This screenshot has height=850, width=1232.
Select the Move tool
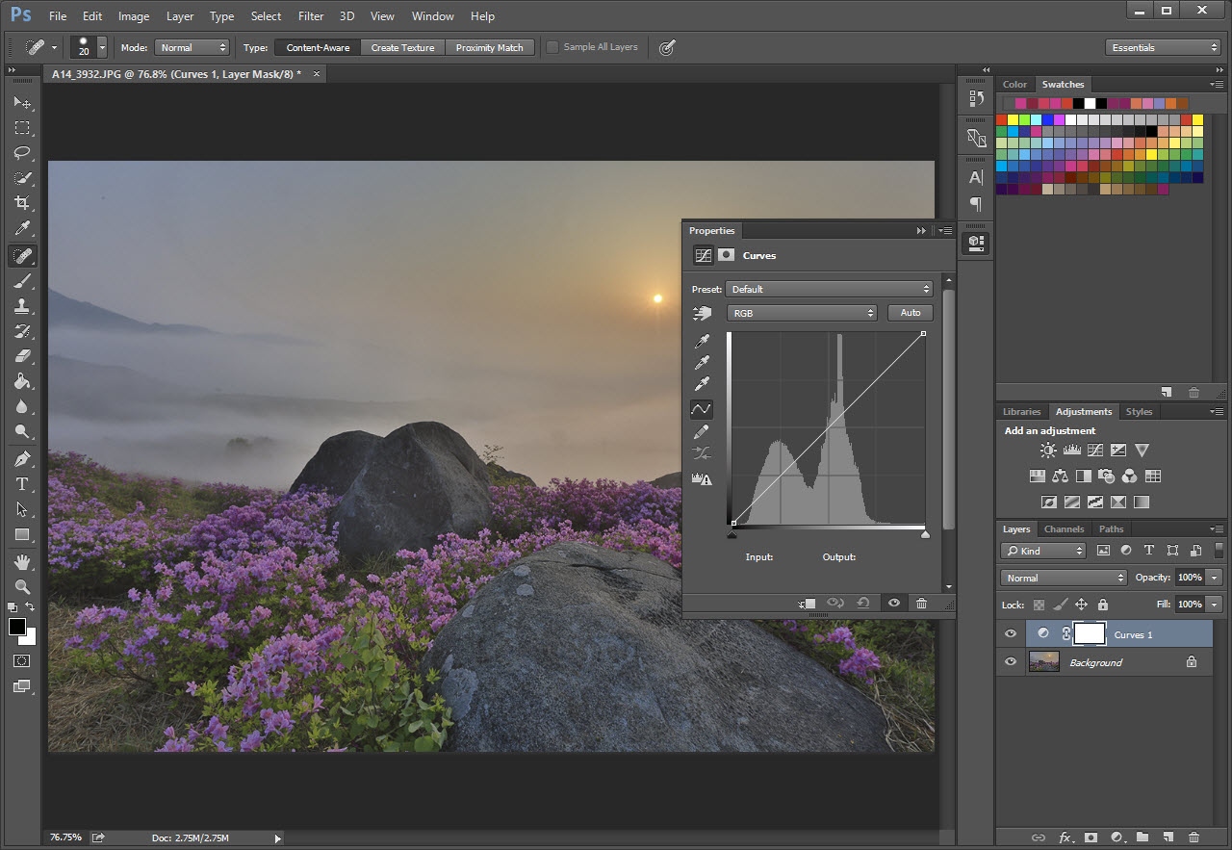coord(22,102)
